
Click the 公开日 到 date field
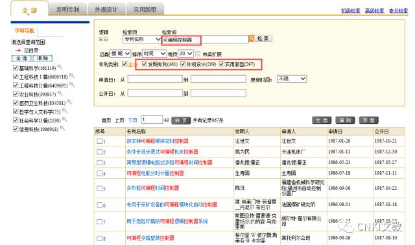click(219, 93)
